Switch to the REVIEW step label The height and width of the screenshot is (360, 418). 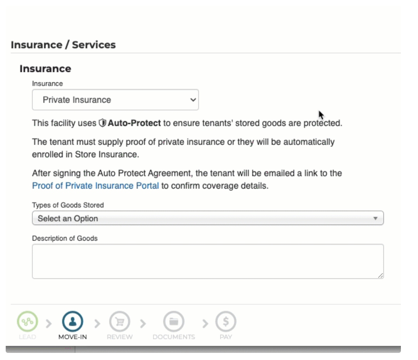[x=119, y=337]
